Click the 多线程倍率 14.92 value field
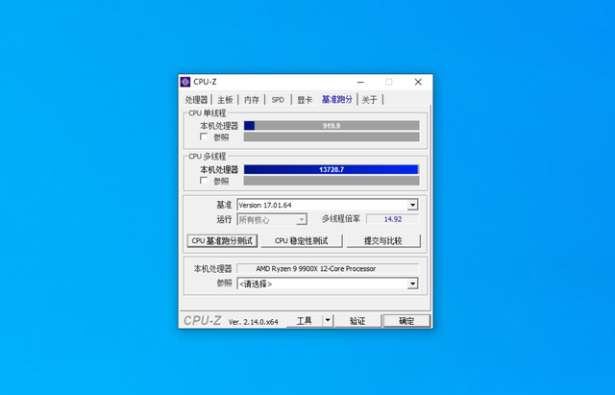Viewport: 615px width, 395px height. pyautogui.click(x=393, y=219)
